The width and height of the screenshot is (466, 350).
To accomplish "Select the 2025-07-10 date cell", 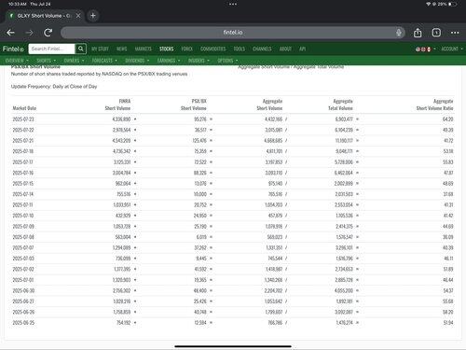I will 23,216.
